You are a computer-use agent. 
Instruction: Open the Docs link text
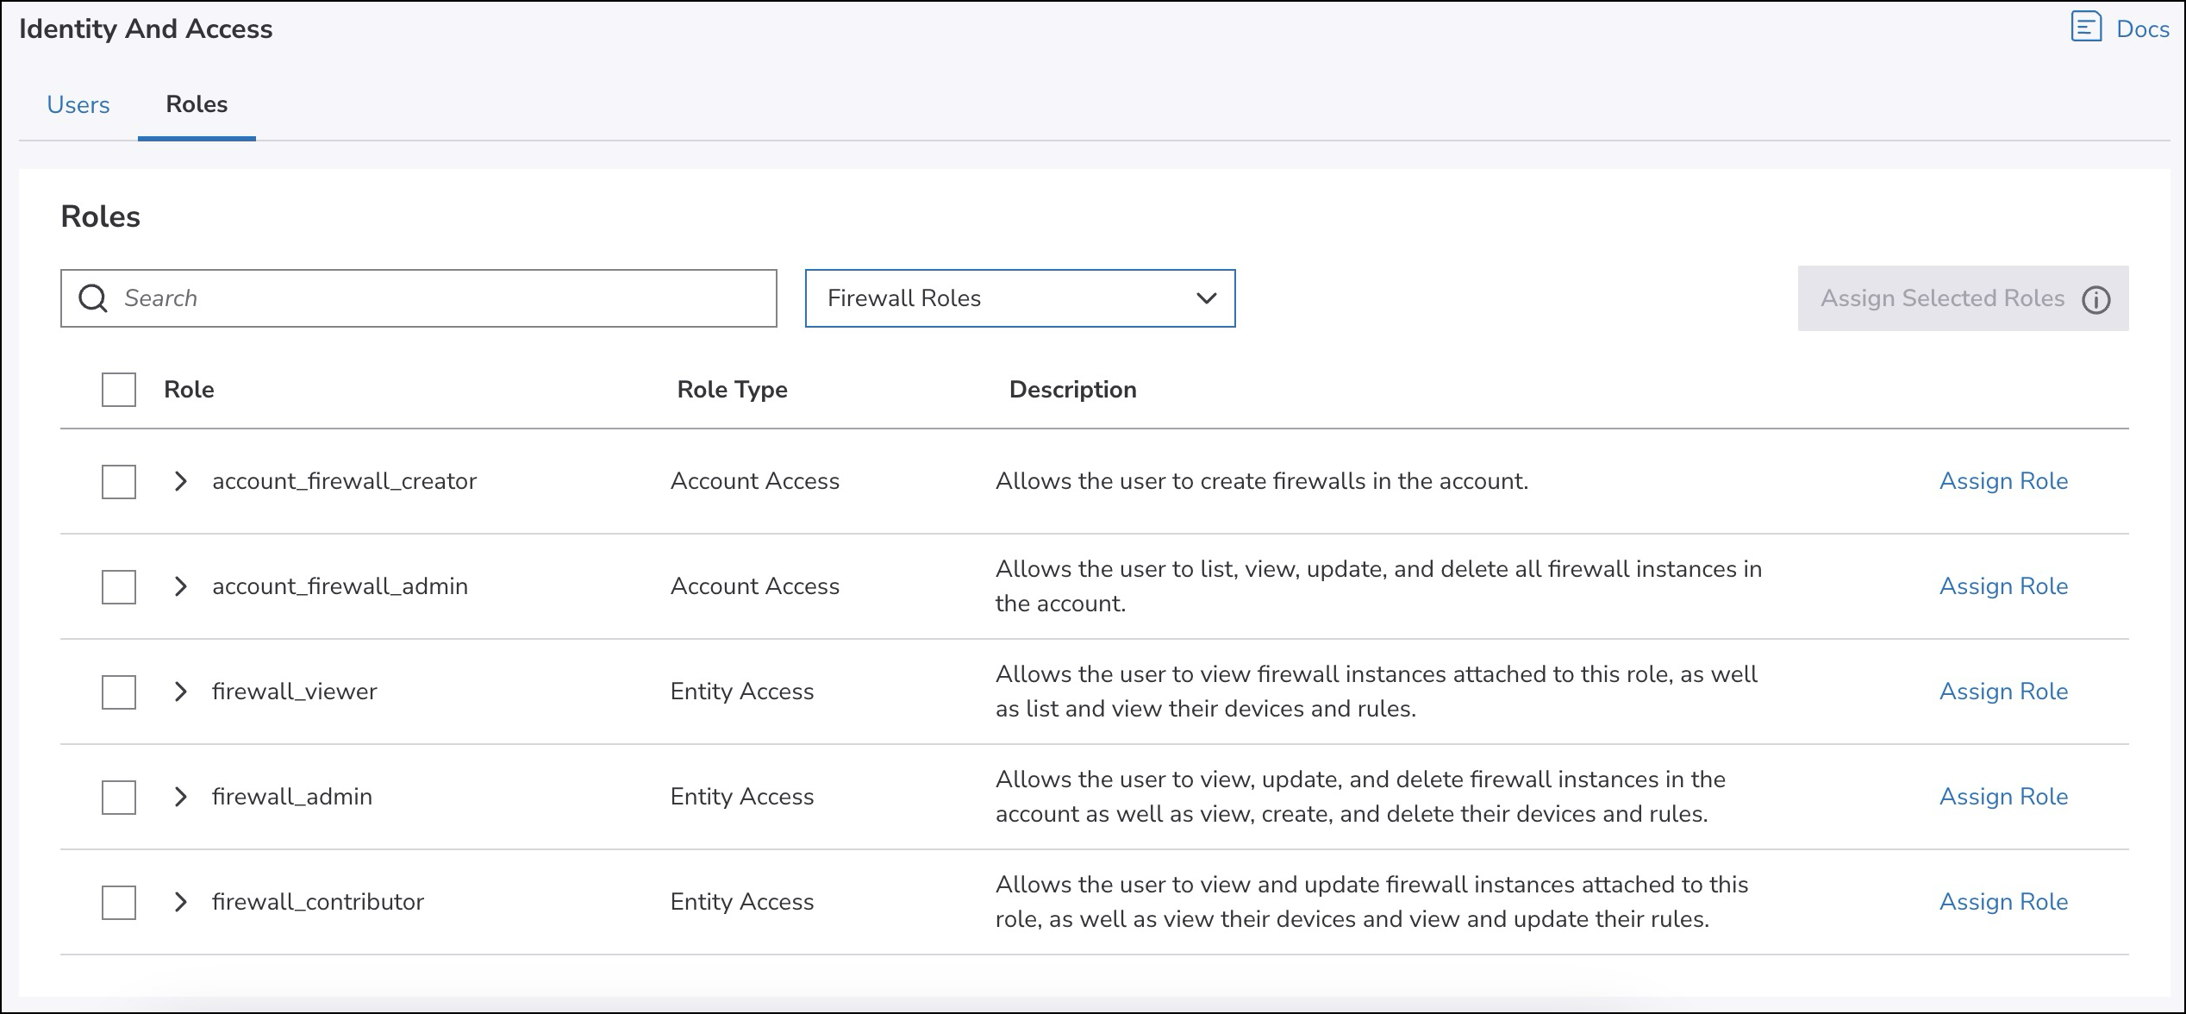[2142, 29]
